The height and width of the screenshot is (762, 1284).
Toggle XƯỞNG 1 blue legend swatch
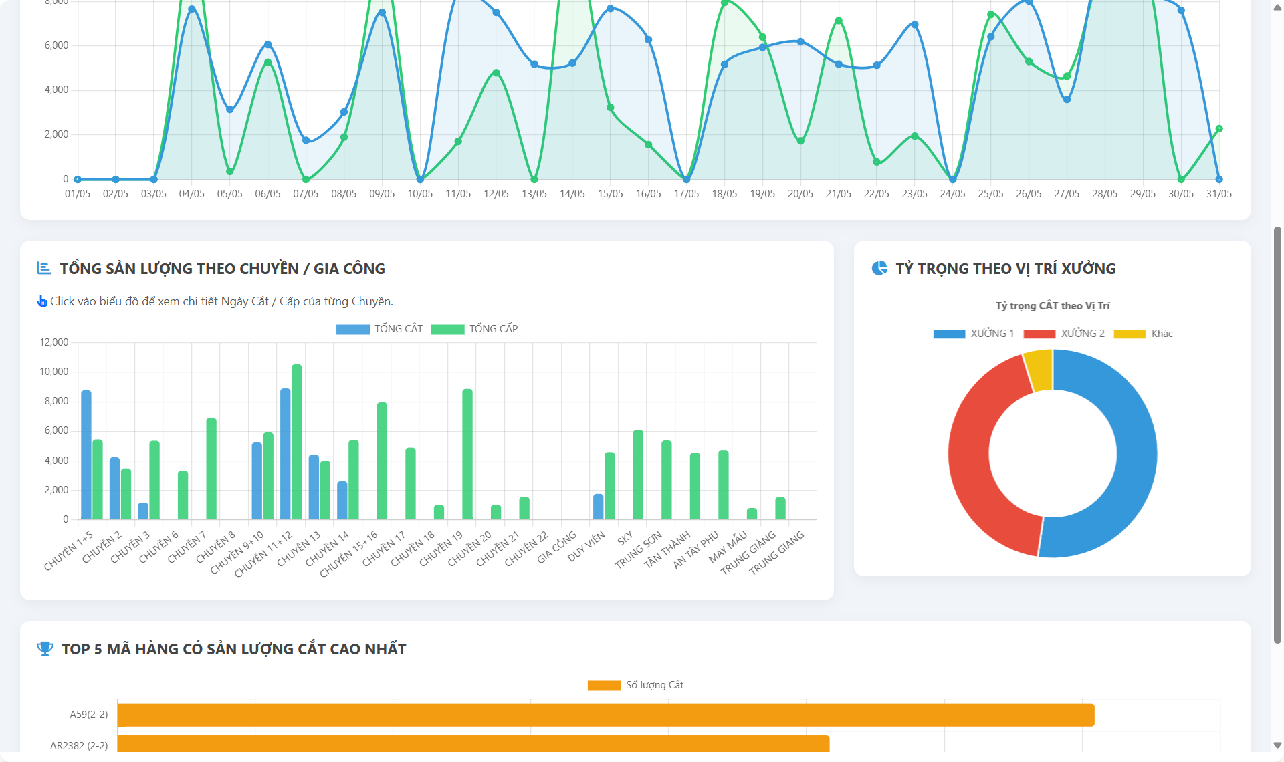pos(949,334)
